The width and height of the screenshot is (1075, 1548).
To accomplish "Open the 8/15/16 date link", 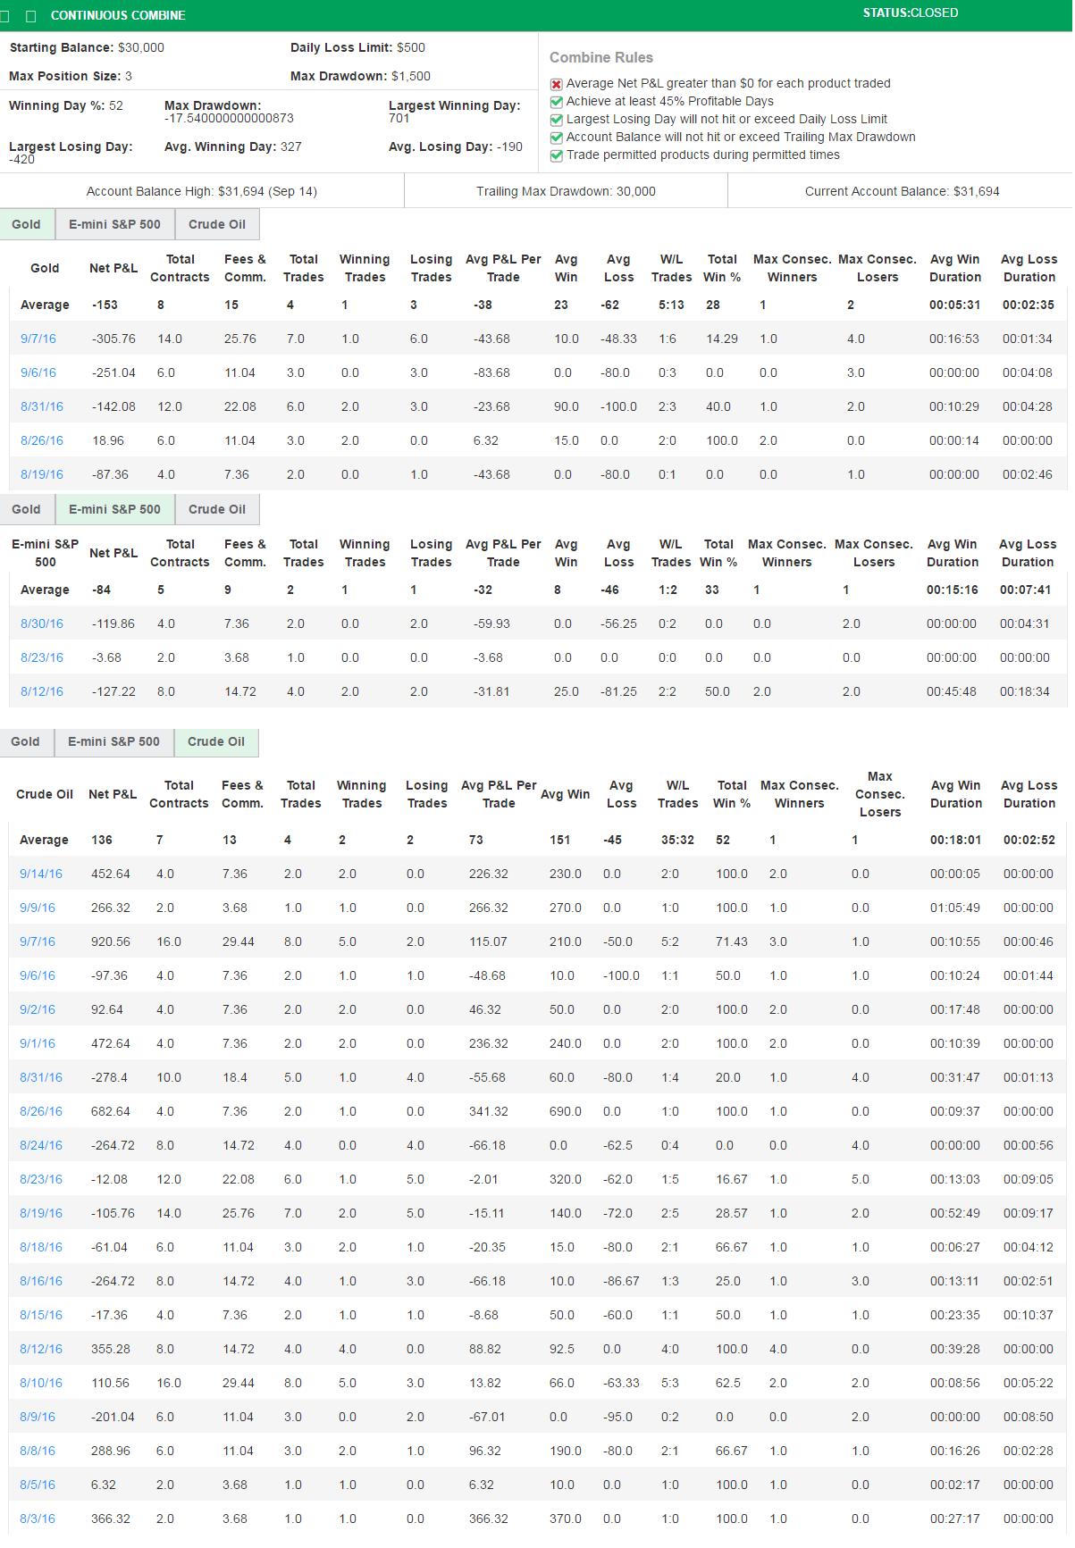I will point(41,1315).
